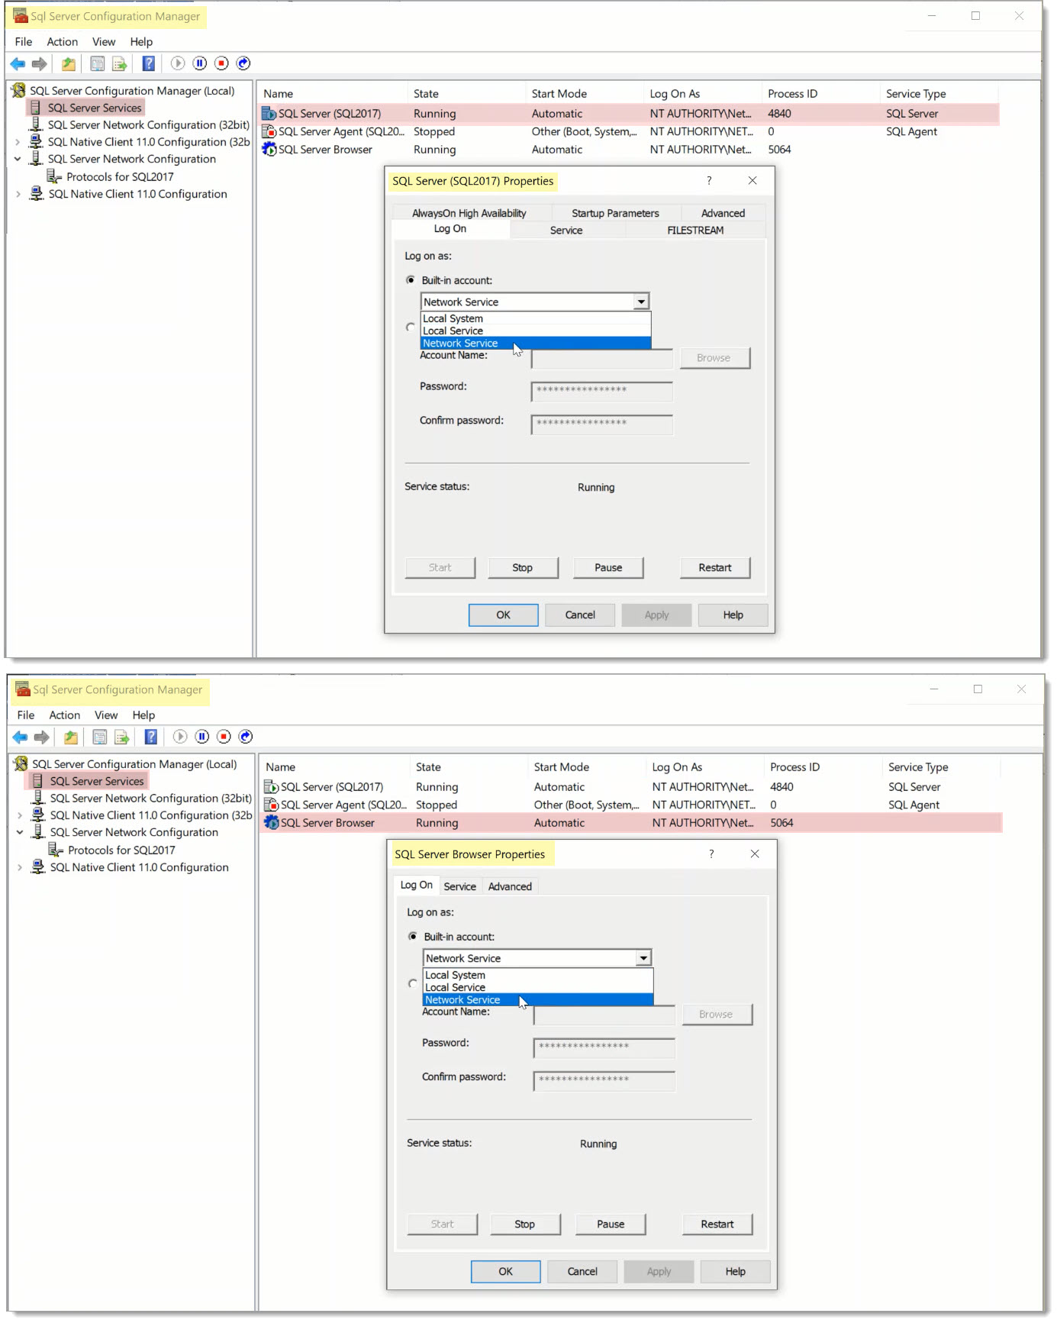This screenshot has width=1057, height=1323.
Task: Open the View menu in the lower window
Action: pos(106,715)
